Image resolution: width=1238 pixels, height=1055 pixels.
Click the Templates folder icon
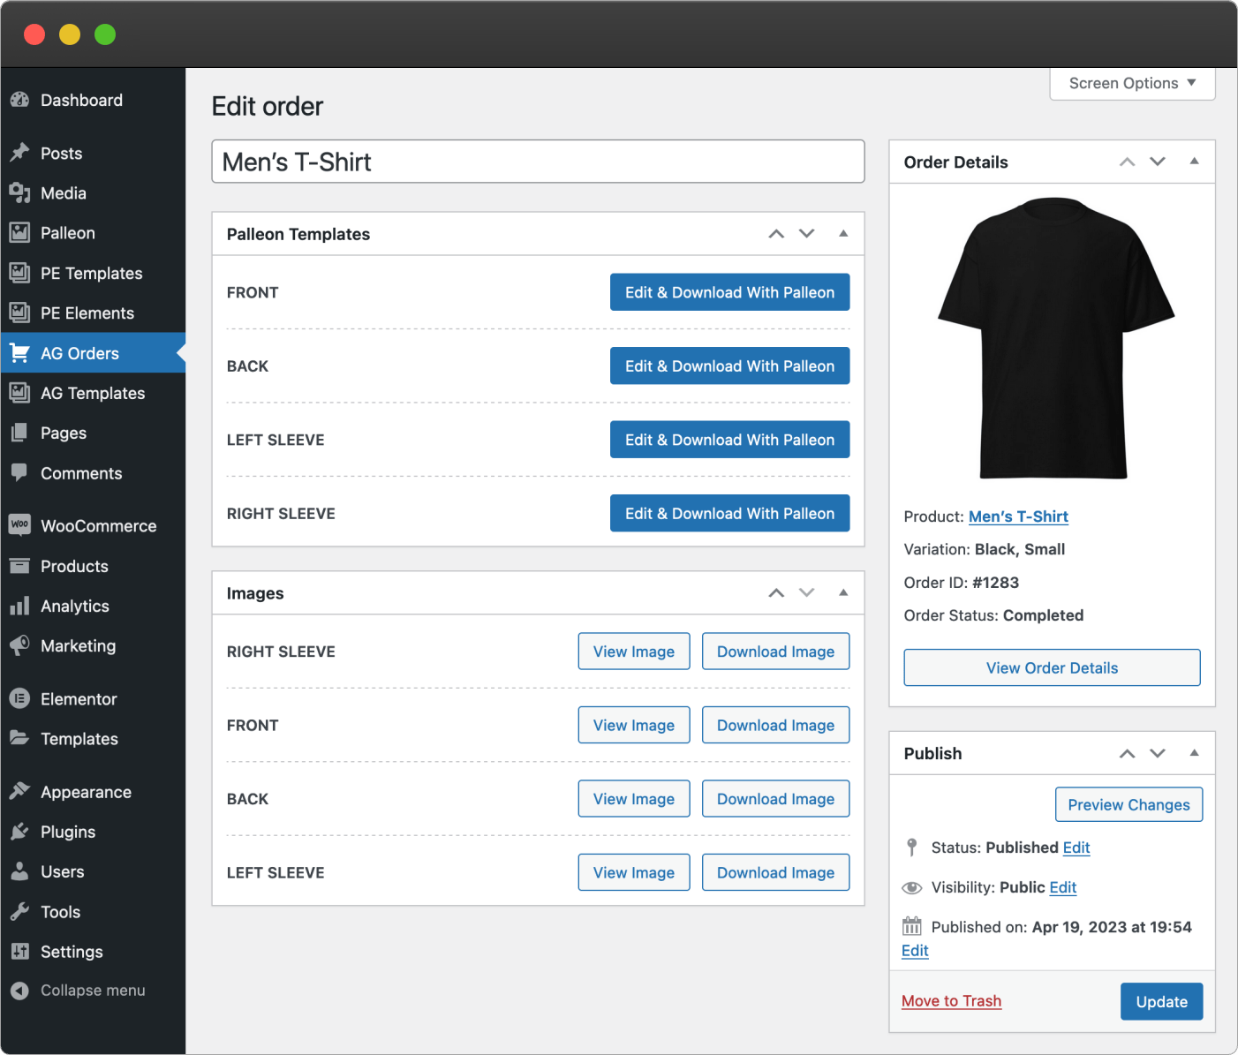point(19,738)
